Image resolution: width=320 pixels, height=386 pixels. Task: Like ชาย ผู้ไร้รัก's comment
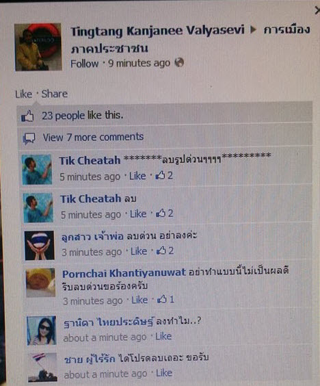[x=164, y=373]
